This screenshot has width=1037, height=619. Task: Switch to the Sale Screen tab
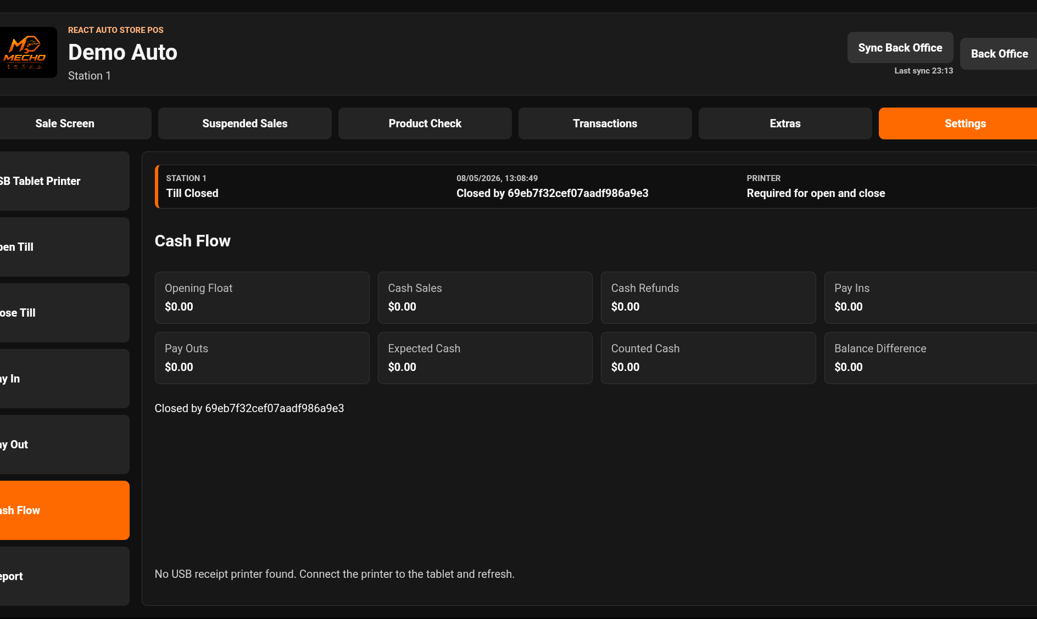[x=75, y=123]
